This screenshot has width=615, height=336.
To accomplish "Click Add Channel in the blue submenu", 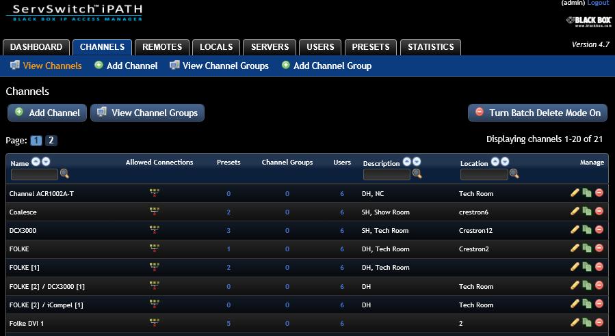I will click(127, 66).
